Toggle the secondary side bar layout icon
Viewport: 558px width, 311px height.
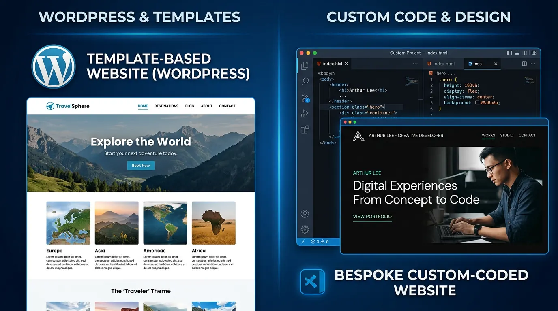click(x=524, y=53)
